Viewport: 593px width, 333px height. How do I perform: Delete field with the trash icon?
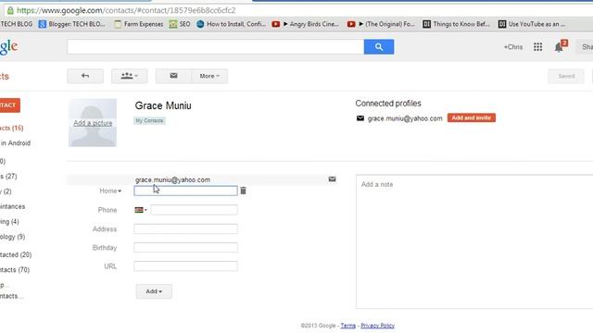pos(243,191)
